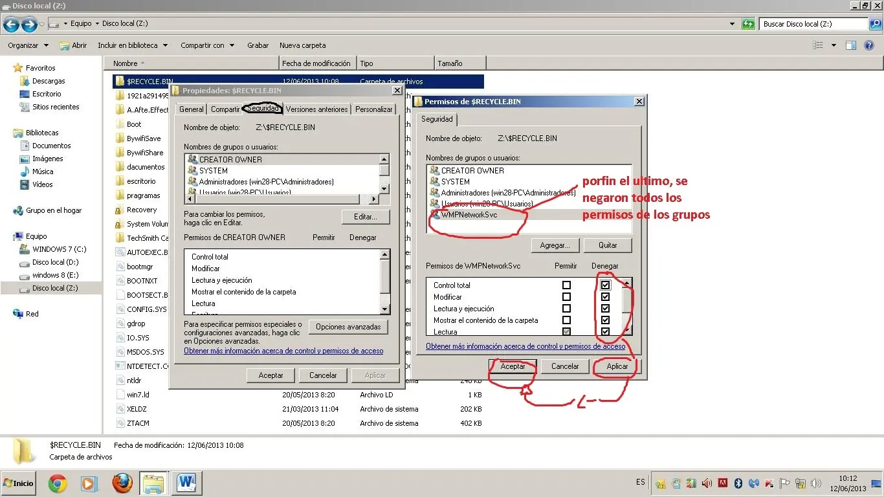Open the recent pages dropdown beside Forward
This screenshot has width=884, height=497.
click(x=42, y=25)
